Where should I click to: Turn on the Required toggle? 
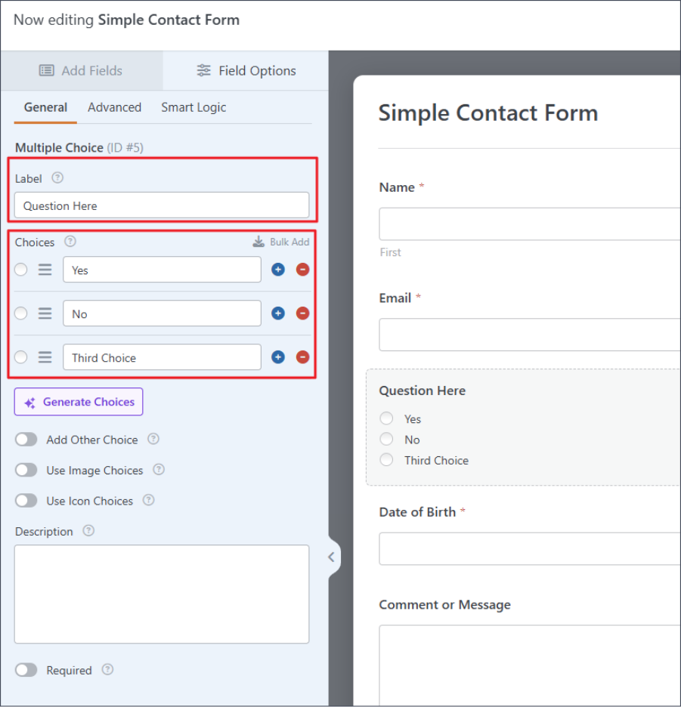pos(26,670)
